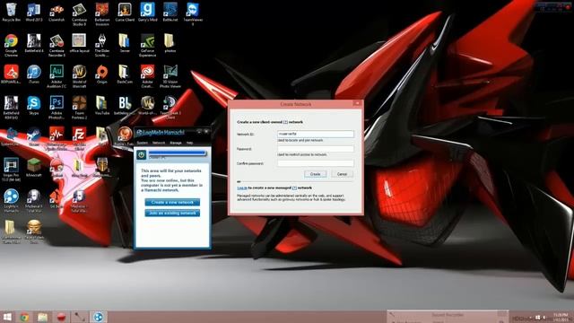The height and width of the screenshot is (323, 574).
Task: Click the Log in link for managed network
Action: click(242, 188)
